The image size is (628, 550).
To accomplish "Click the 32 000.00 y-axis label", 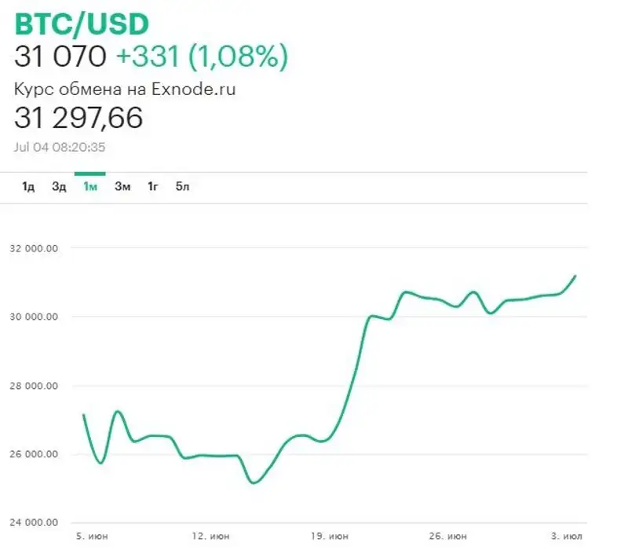I will [x=33, y=248].
